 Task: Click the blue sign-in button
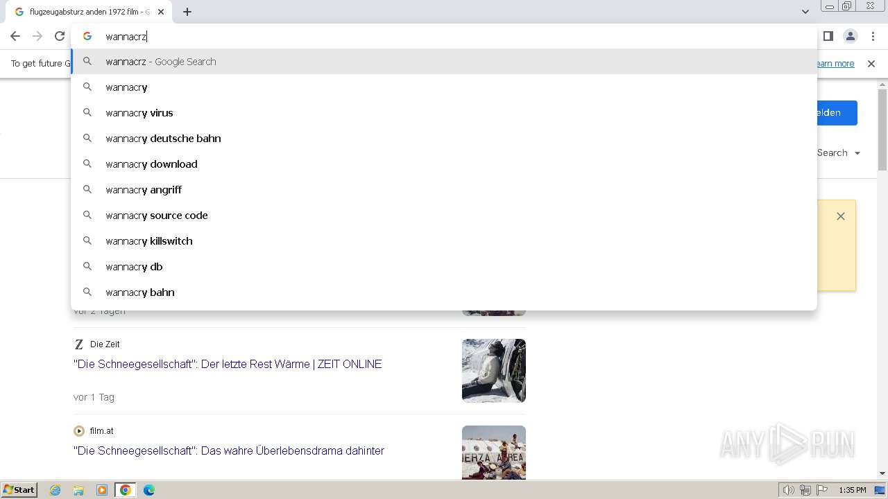[837, 113]
